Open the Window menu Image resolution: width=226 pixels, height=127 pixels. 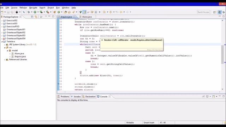[66, 8]
